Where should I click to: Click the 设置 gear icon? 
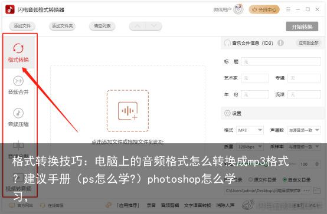(227, 113)
